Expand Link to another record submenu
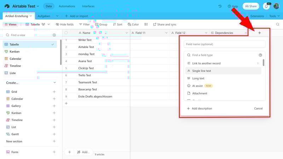The width and height of the screenshot is (283, 159). (x=258, y=63)
